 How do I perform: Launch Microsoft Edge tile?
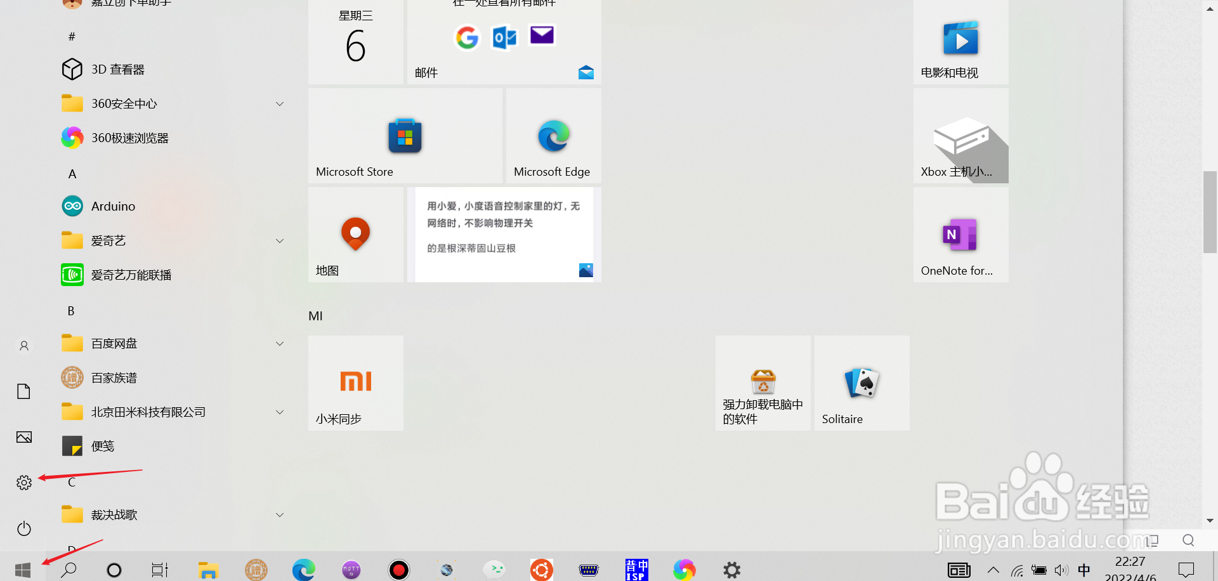(x=554, y=136)
